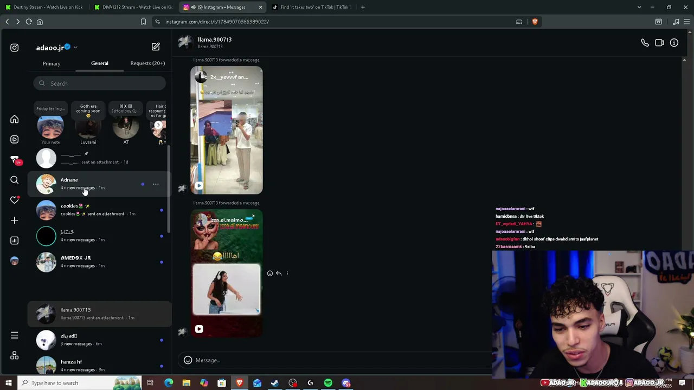Bookmark this page
This screenshot has width=694, height=390.
tap(143, 22)
